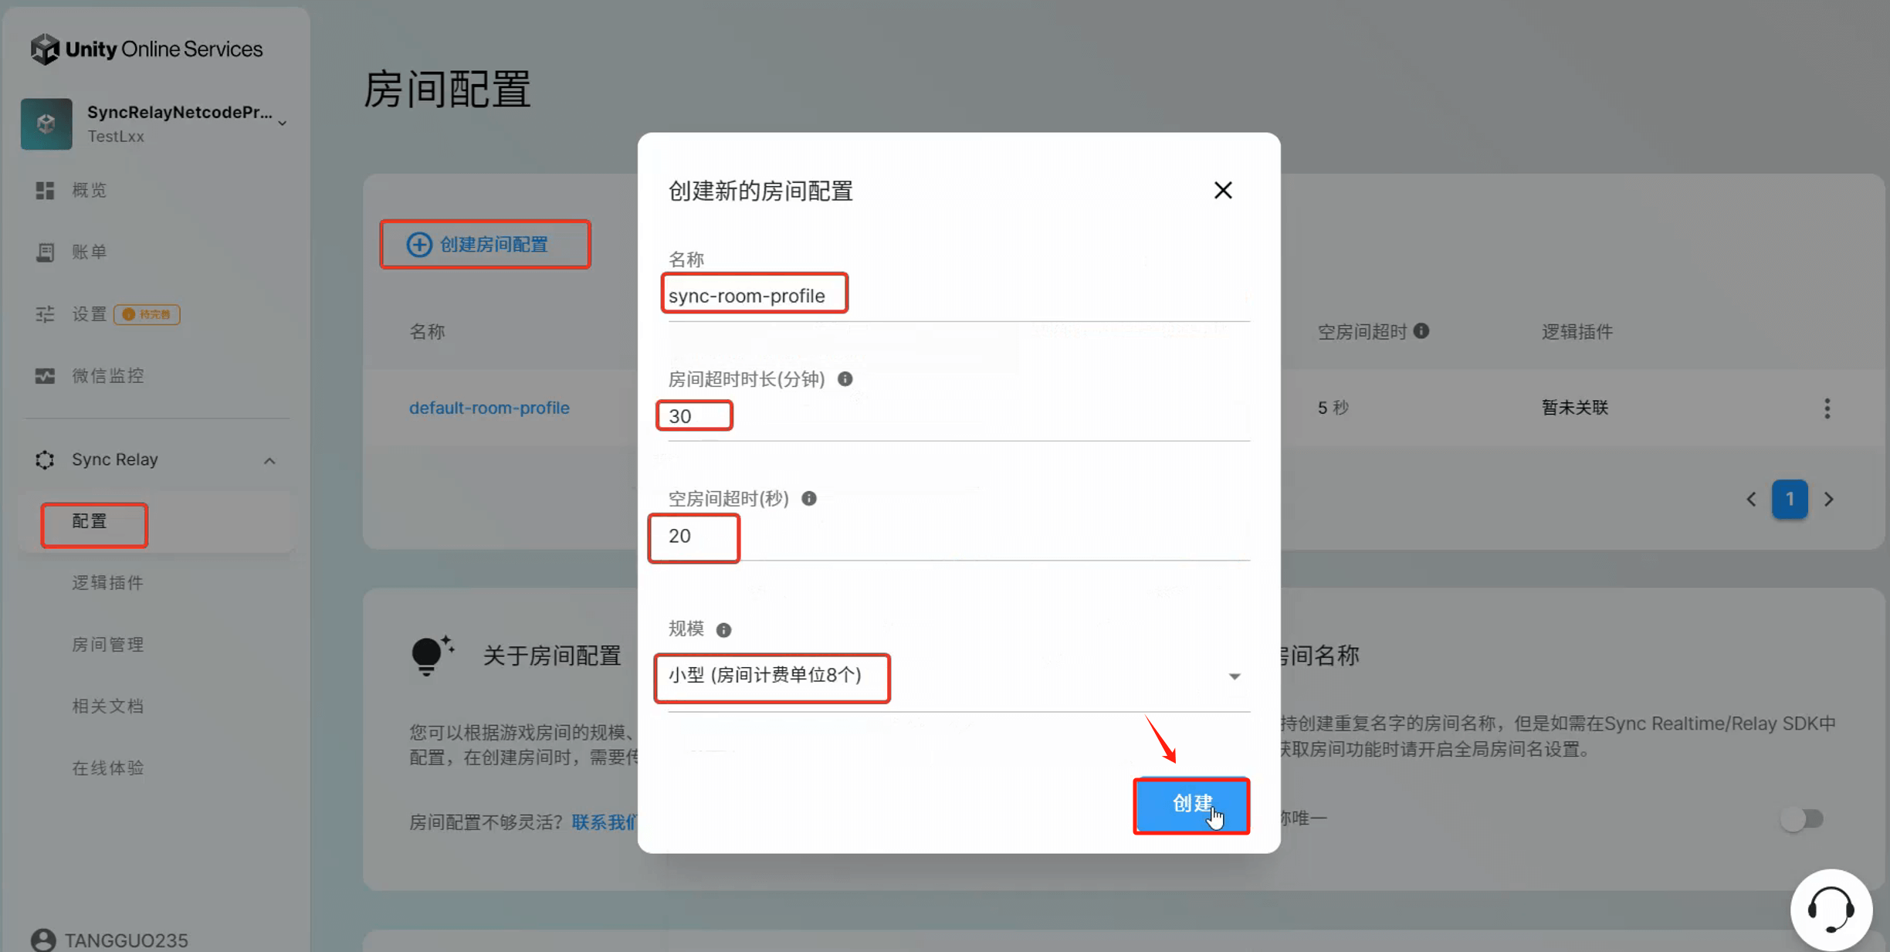The image size is (1890, 952).
Task: Click the 空房间超时 column header info icon
Action: coord(1421,331)
